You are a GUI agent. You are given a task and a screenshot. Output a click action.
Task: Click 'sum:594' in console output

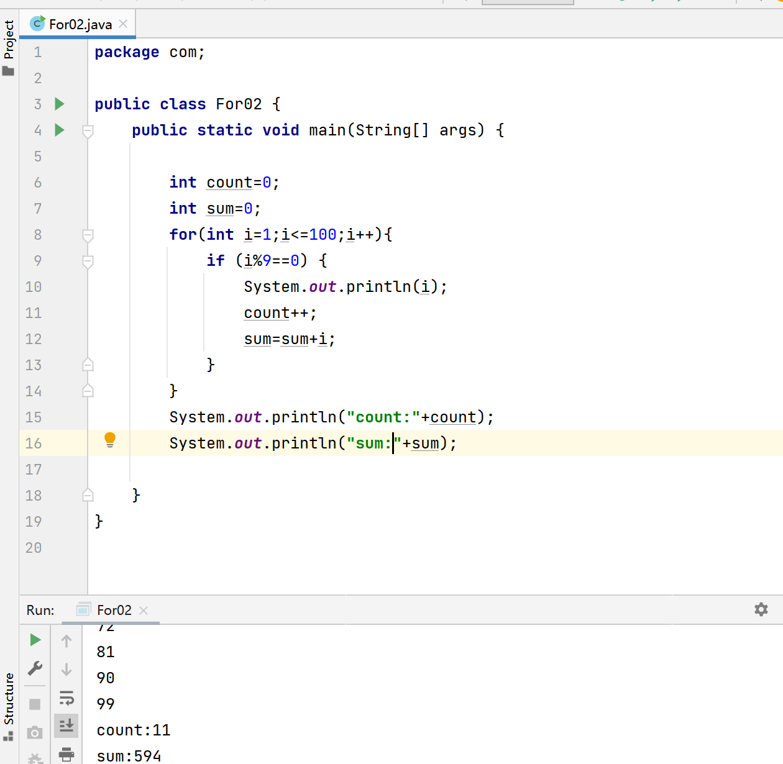tap(129, 756)
